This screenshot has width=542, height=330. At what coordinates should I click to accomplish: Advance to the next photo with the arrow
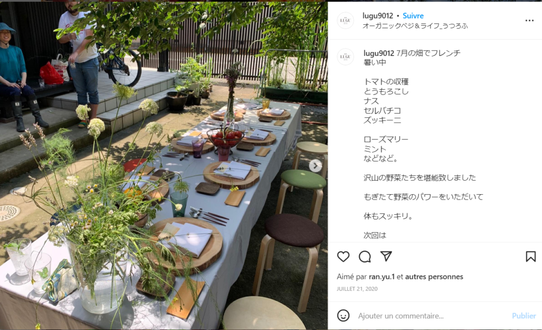(315, 166)
